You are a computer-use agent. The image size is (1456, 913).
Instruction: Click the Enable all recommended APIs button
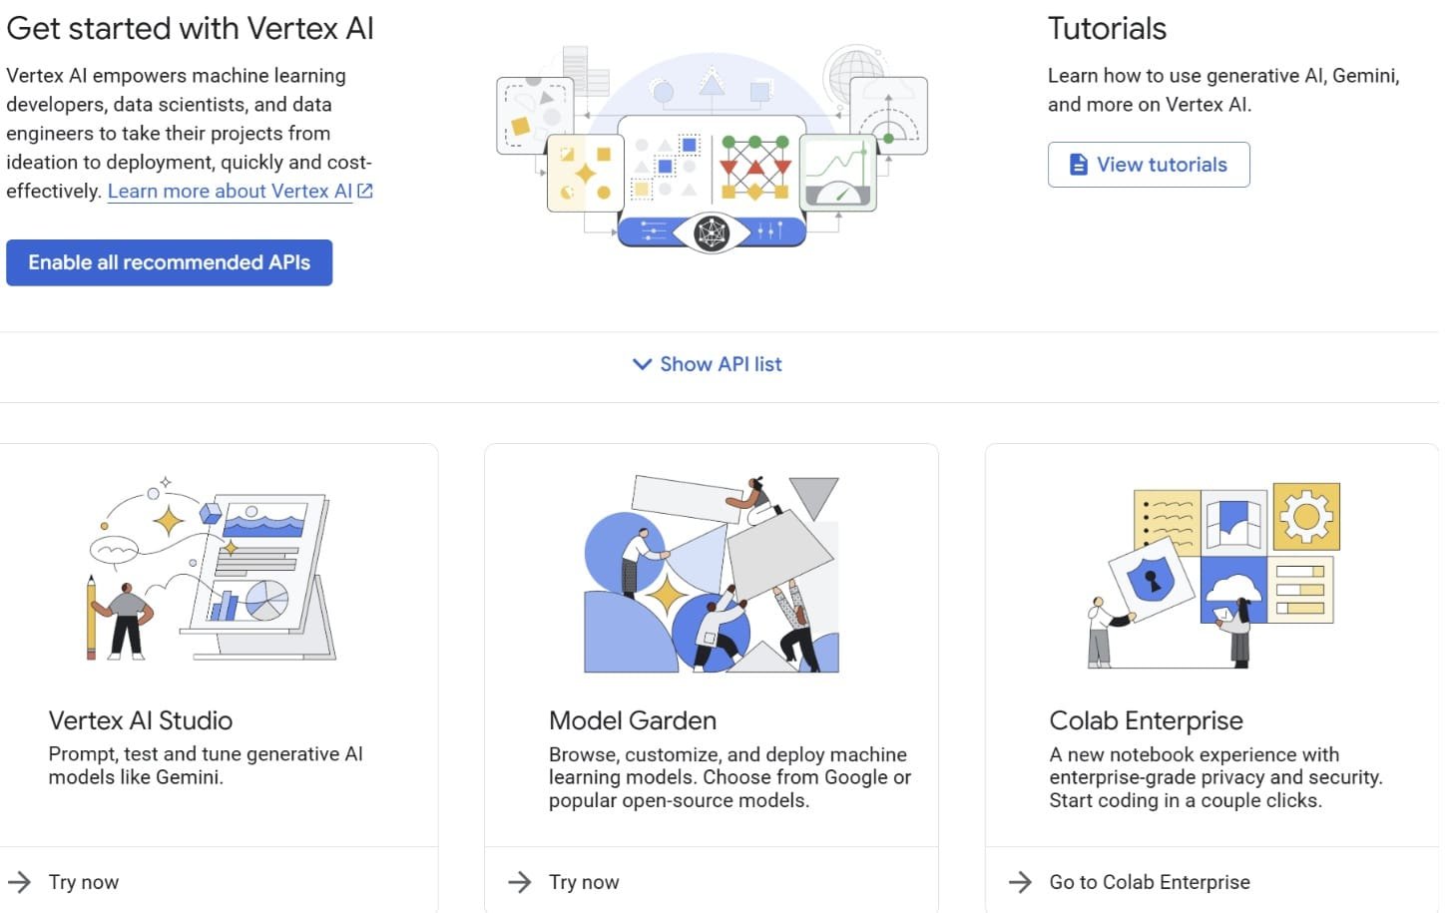169,262
